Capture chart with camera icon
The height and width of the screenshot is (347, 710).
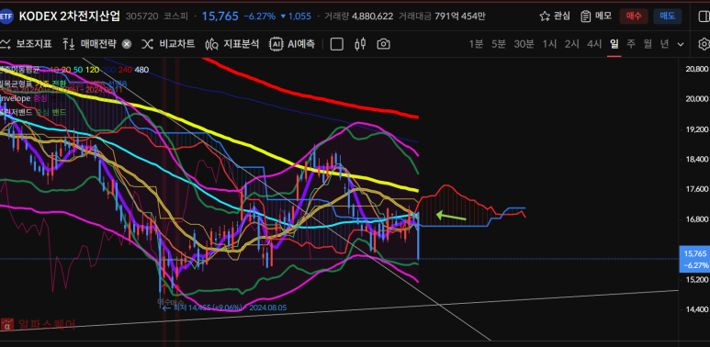click(x=384, y=44)
